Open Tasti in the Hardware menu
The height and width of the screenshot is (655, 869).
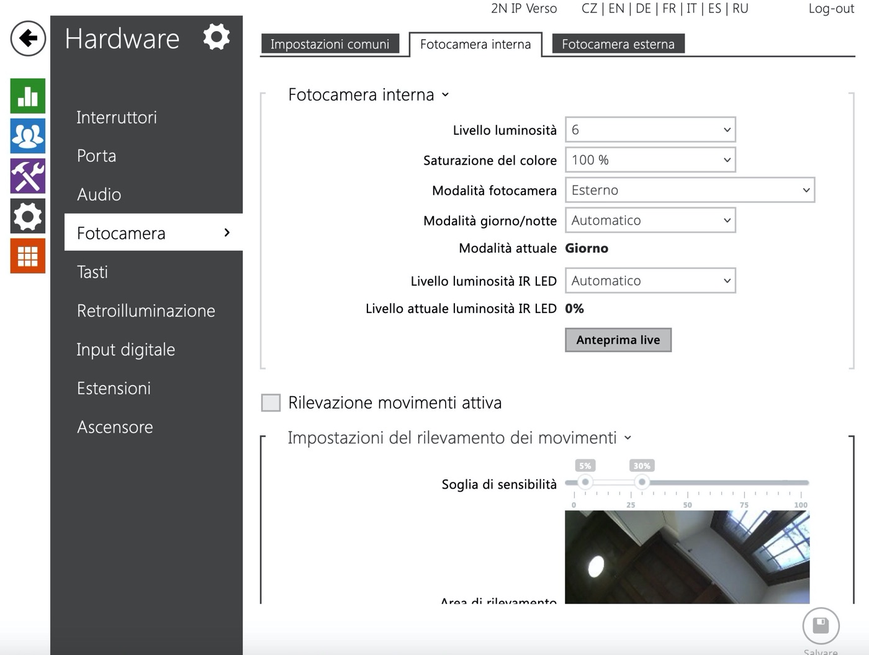pyautogui.click(x=92, y=272)
